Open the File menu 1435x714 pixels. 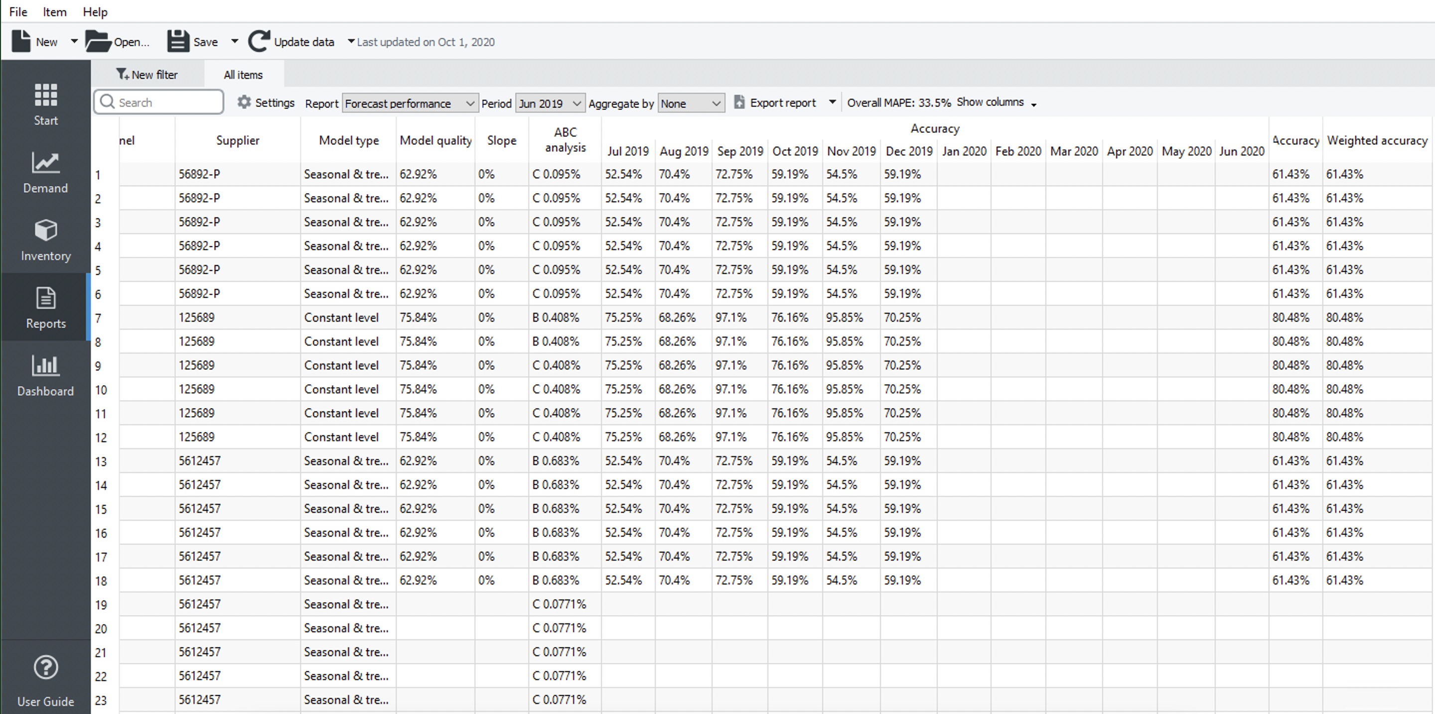click(18, 11)
